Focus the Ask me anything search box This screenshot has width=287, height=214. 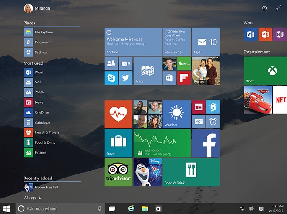click(x=60, y=208)
